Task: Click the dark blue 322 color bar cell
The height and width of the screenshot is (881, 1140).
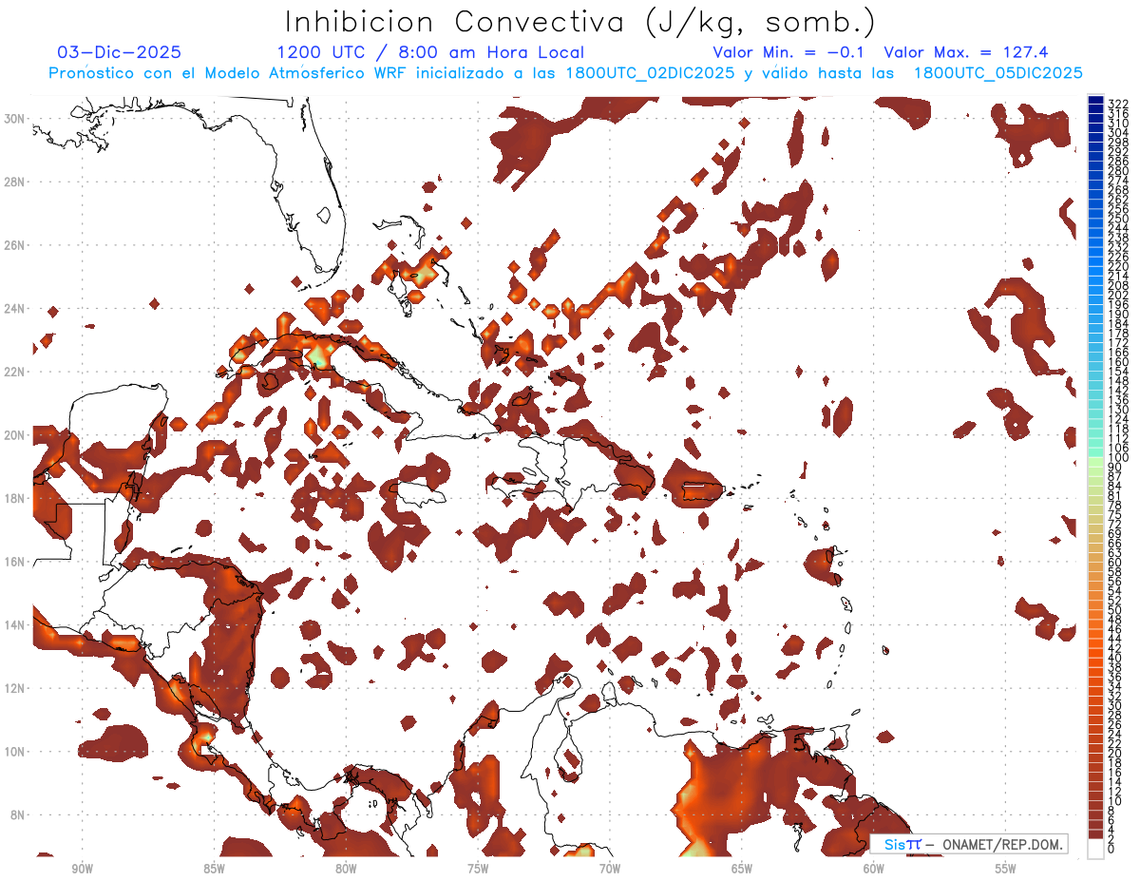Action: tap(1095, 101)
